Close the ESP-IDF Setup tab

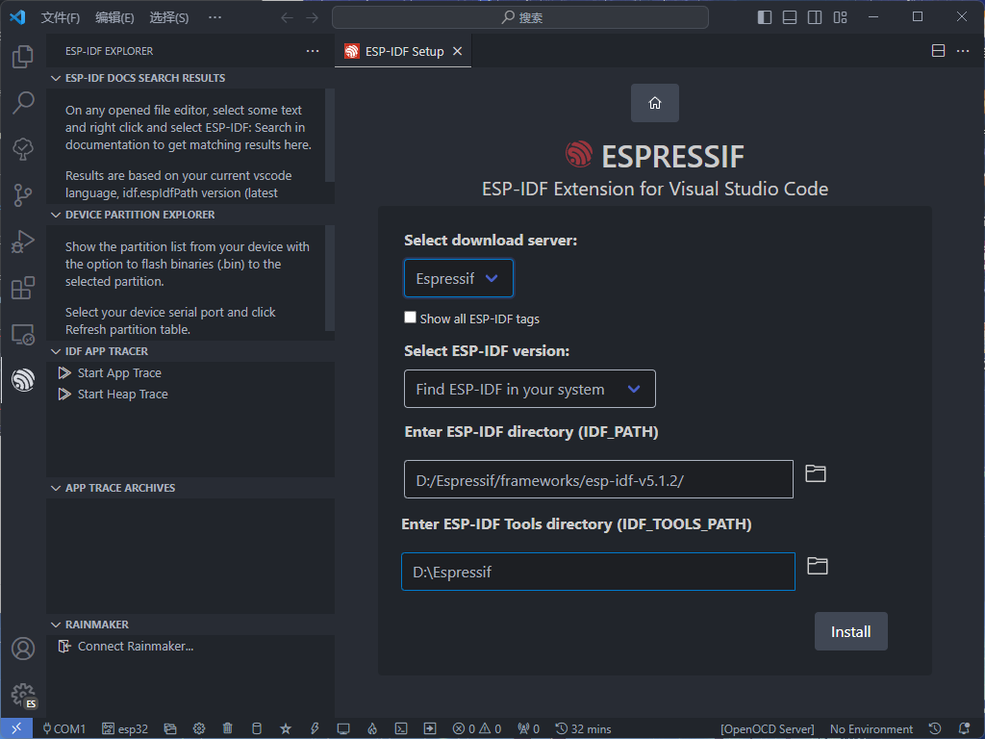click(x=457, y=52)
